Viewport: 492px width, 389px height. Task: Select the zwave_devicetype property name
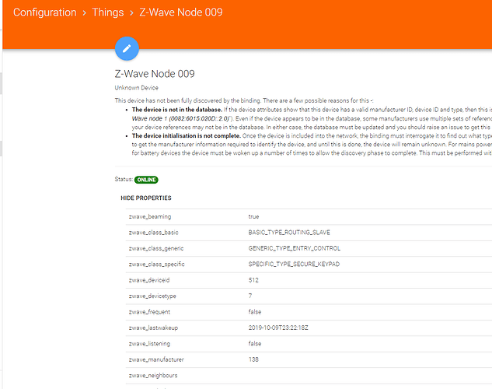tap(152, 296)
